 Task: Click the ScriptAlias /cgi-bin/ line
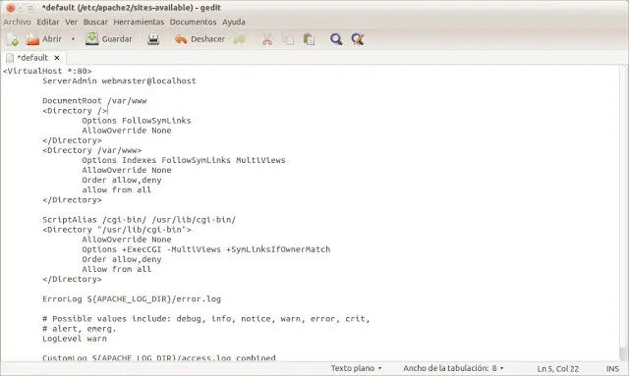point(139,220)
